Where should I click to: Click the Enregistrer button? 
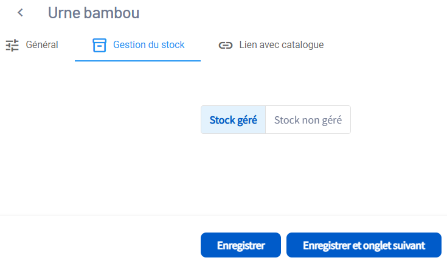coord(240,245)
